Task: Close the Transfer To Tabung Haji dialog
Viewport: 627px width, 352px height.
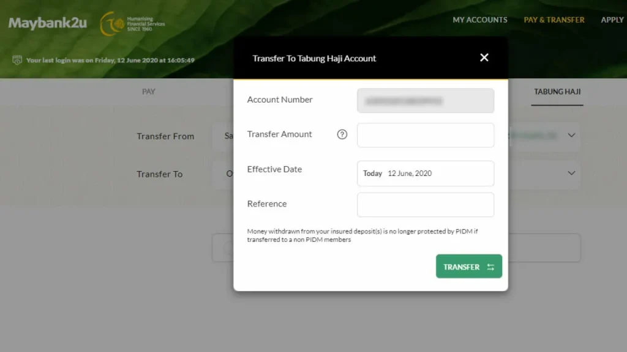Action: (484, 57)
